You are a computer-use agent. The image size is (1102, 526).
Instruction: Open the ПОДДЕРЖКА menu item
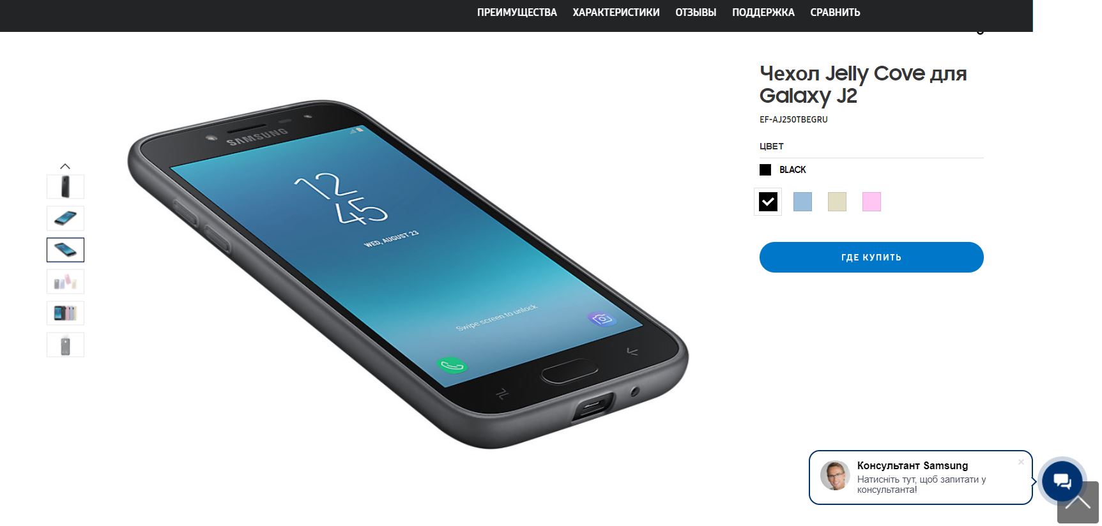point(763,12)
